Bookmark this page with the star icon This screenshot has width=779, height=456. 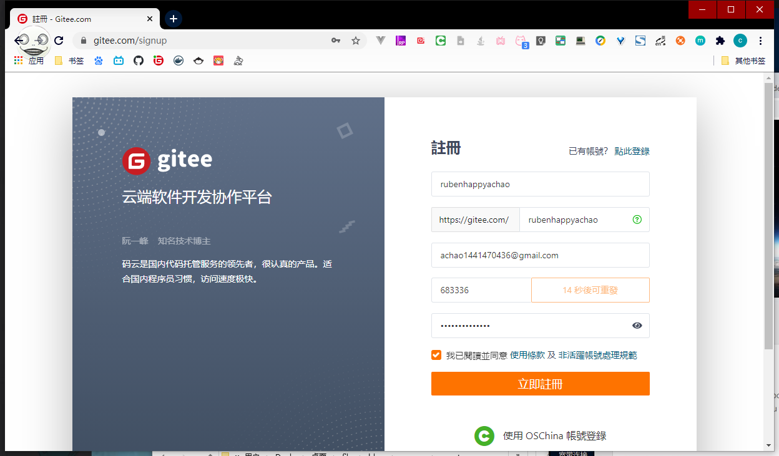pyautogui.click(x=356, y=41)
